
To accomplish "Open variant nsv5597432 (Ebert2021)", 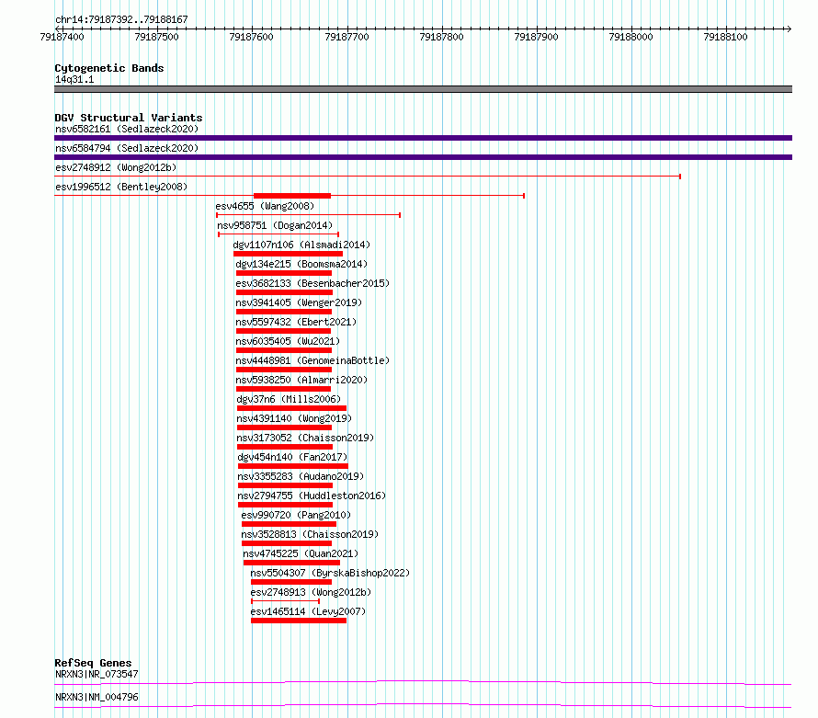I will (296, 322).
